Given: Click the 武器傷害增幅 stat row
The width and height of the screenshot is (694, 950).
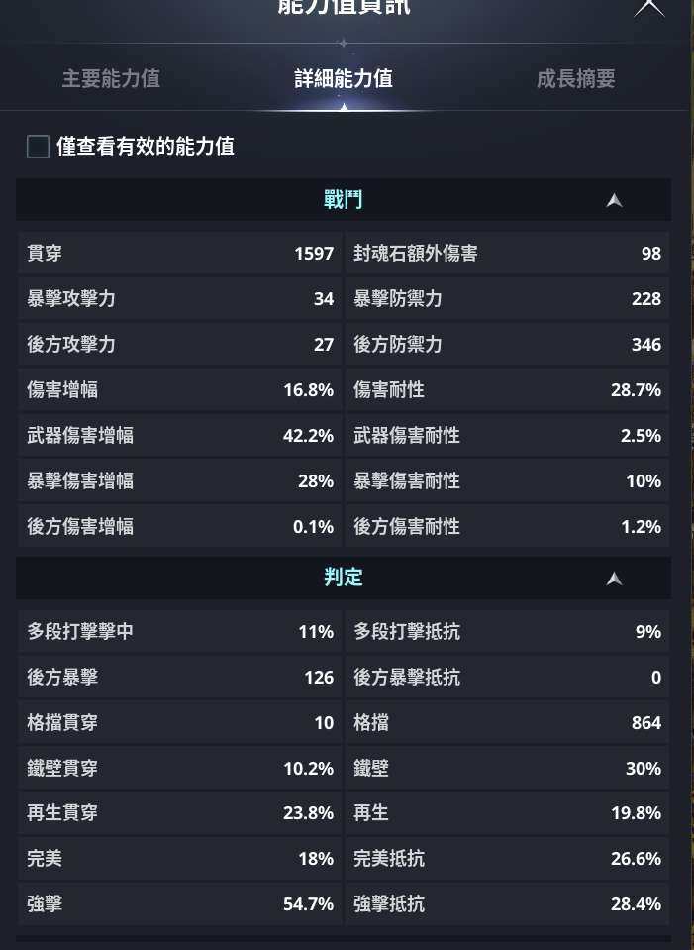Looking at the screenshot, I should [x=179, y=436].
